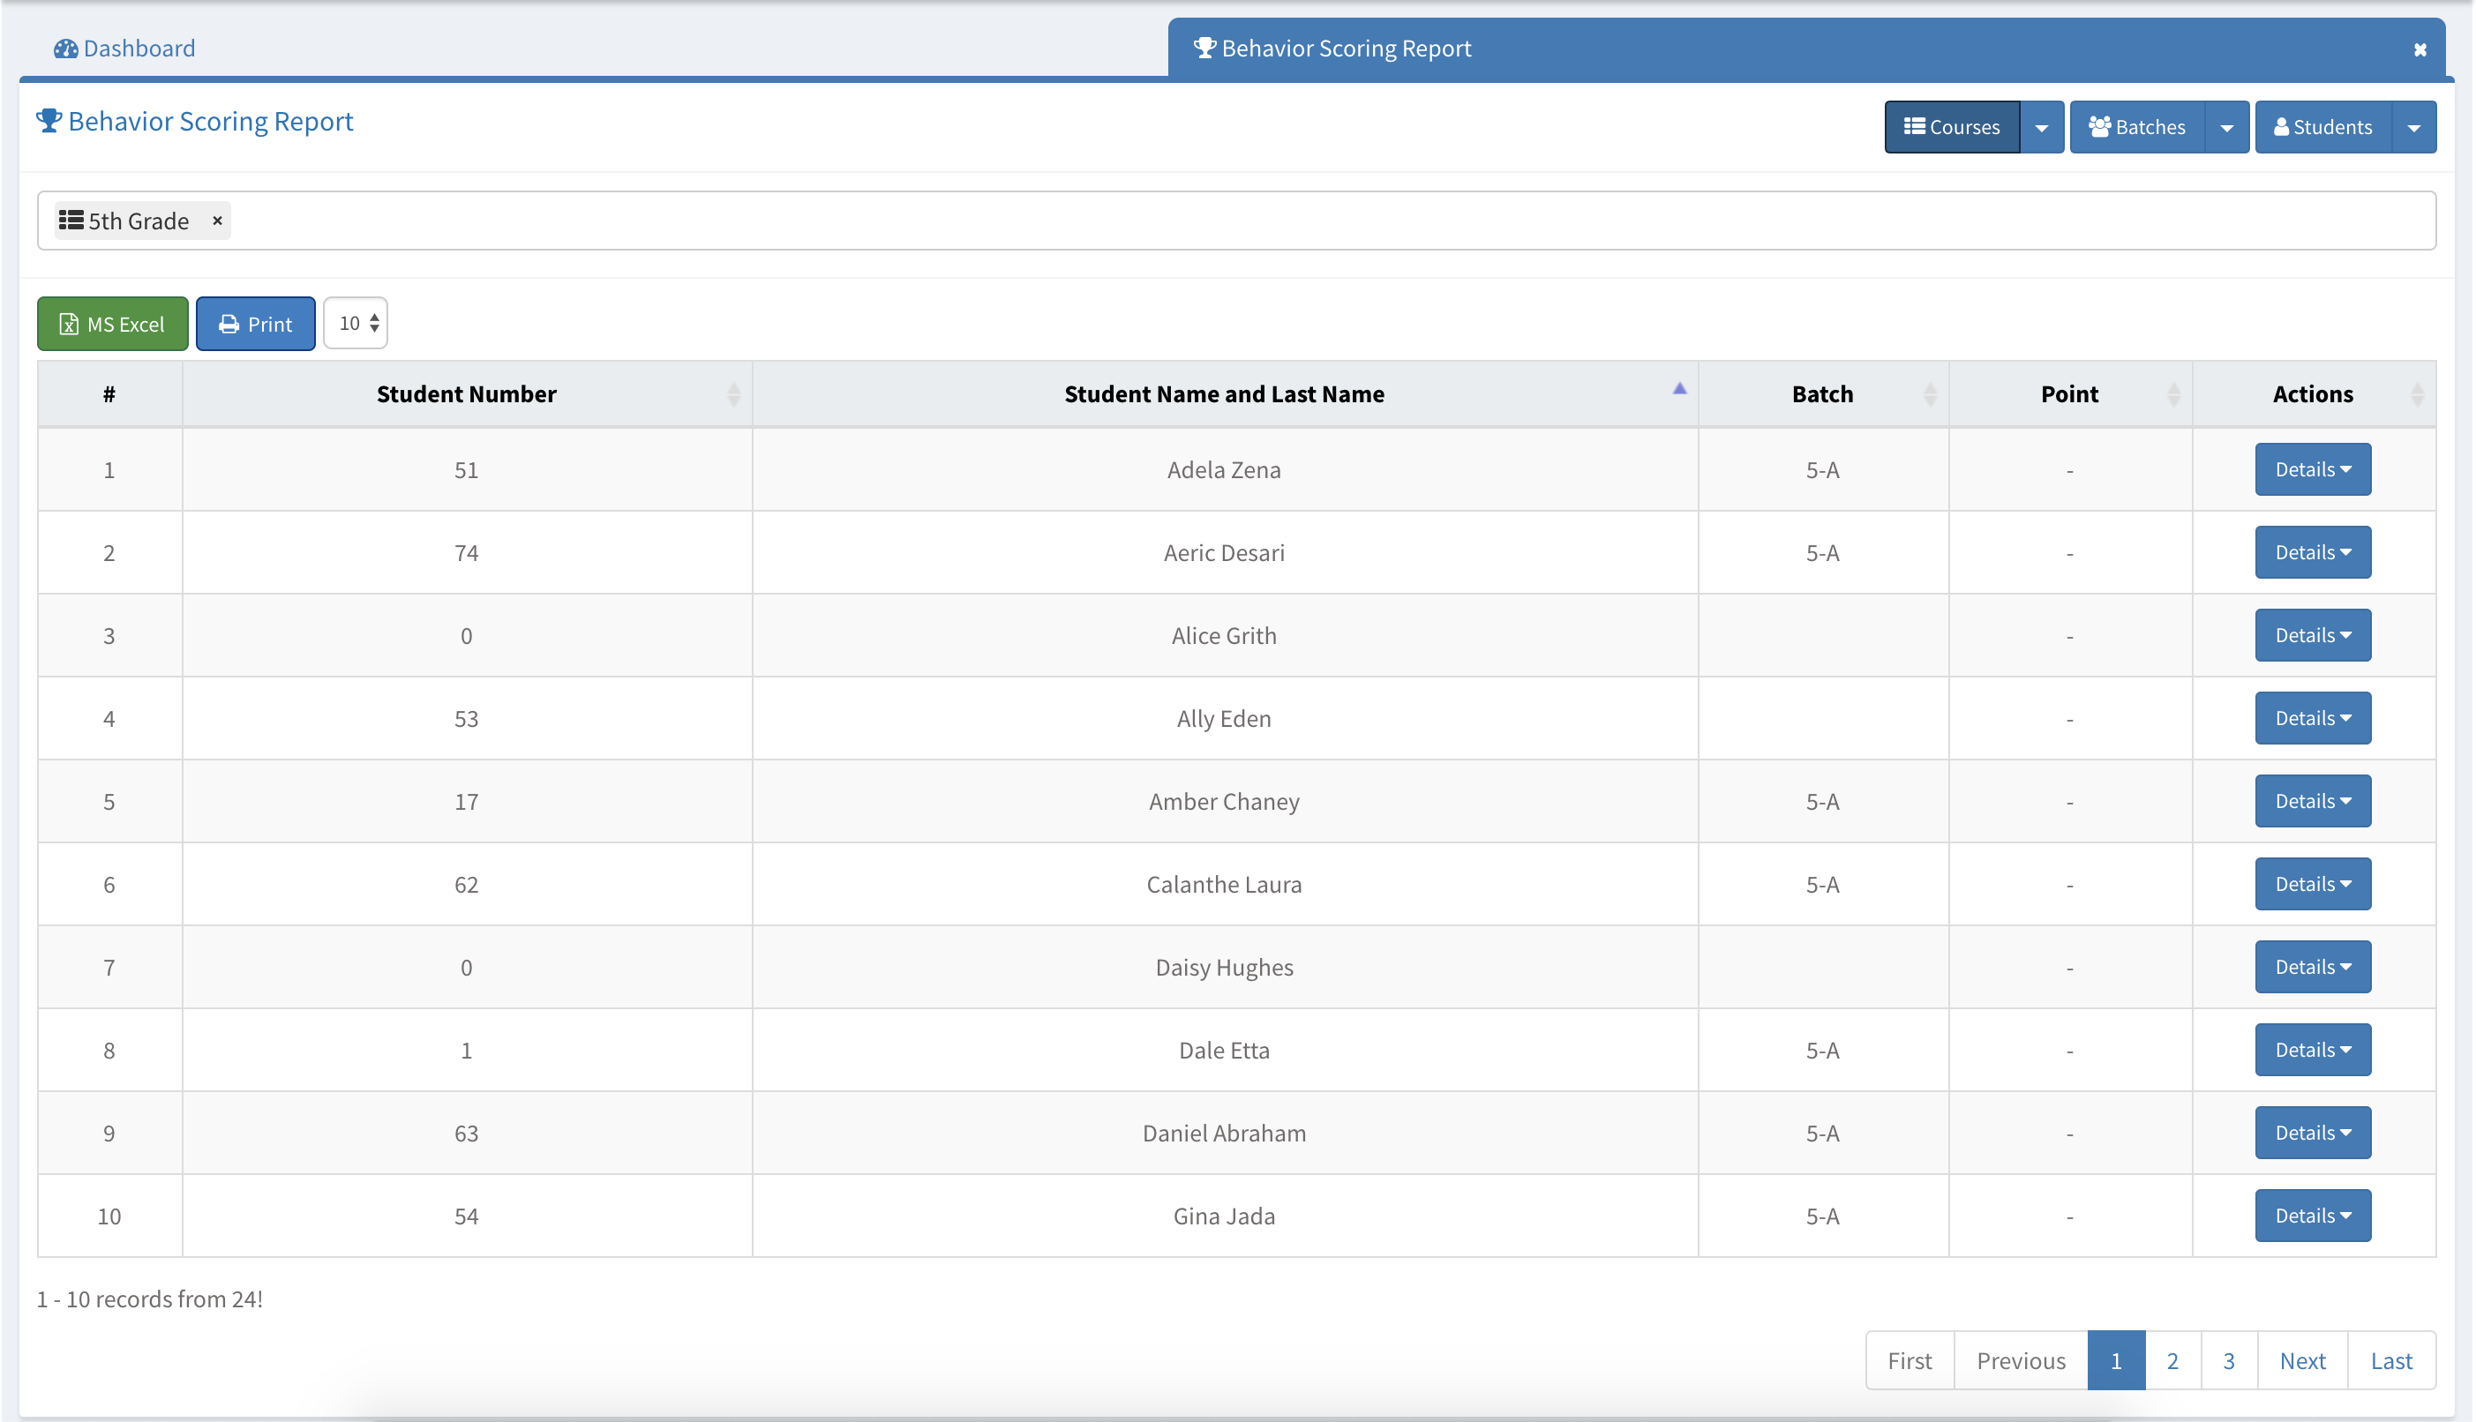Sort by Student Number column arrows

(733, 394)
